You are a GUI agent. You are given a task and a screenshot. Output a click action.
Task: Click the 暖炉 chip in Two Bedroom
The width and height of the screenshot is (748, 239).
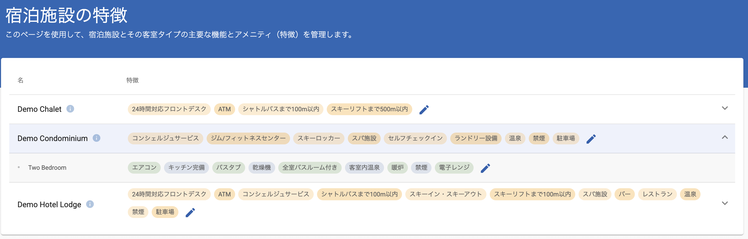(x=397, y=168)
